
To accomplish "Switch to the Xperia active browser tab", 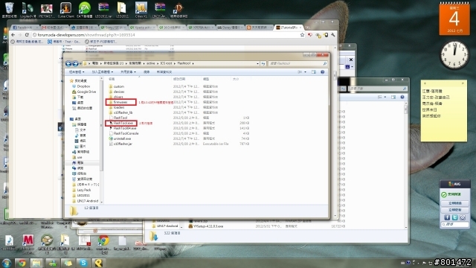I will [143, 28].
